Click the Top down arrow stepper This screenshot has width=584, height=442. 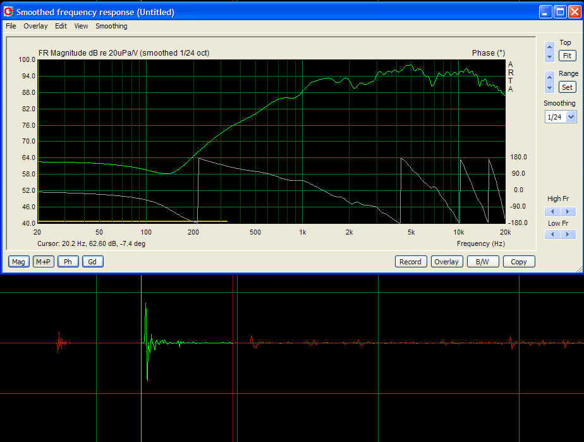click(549, 57)
